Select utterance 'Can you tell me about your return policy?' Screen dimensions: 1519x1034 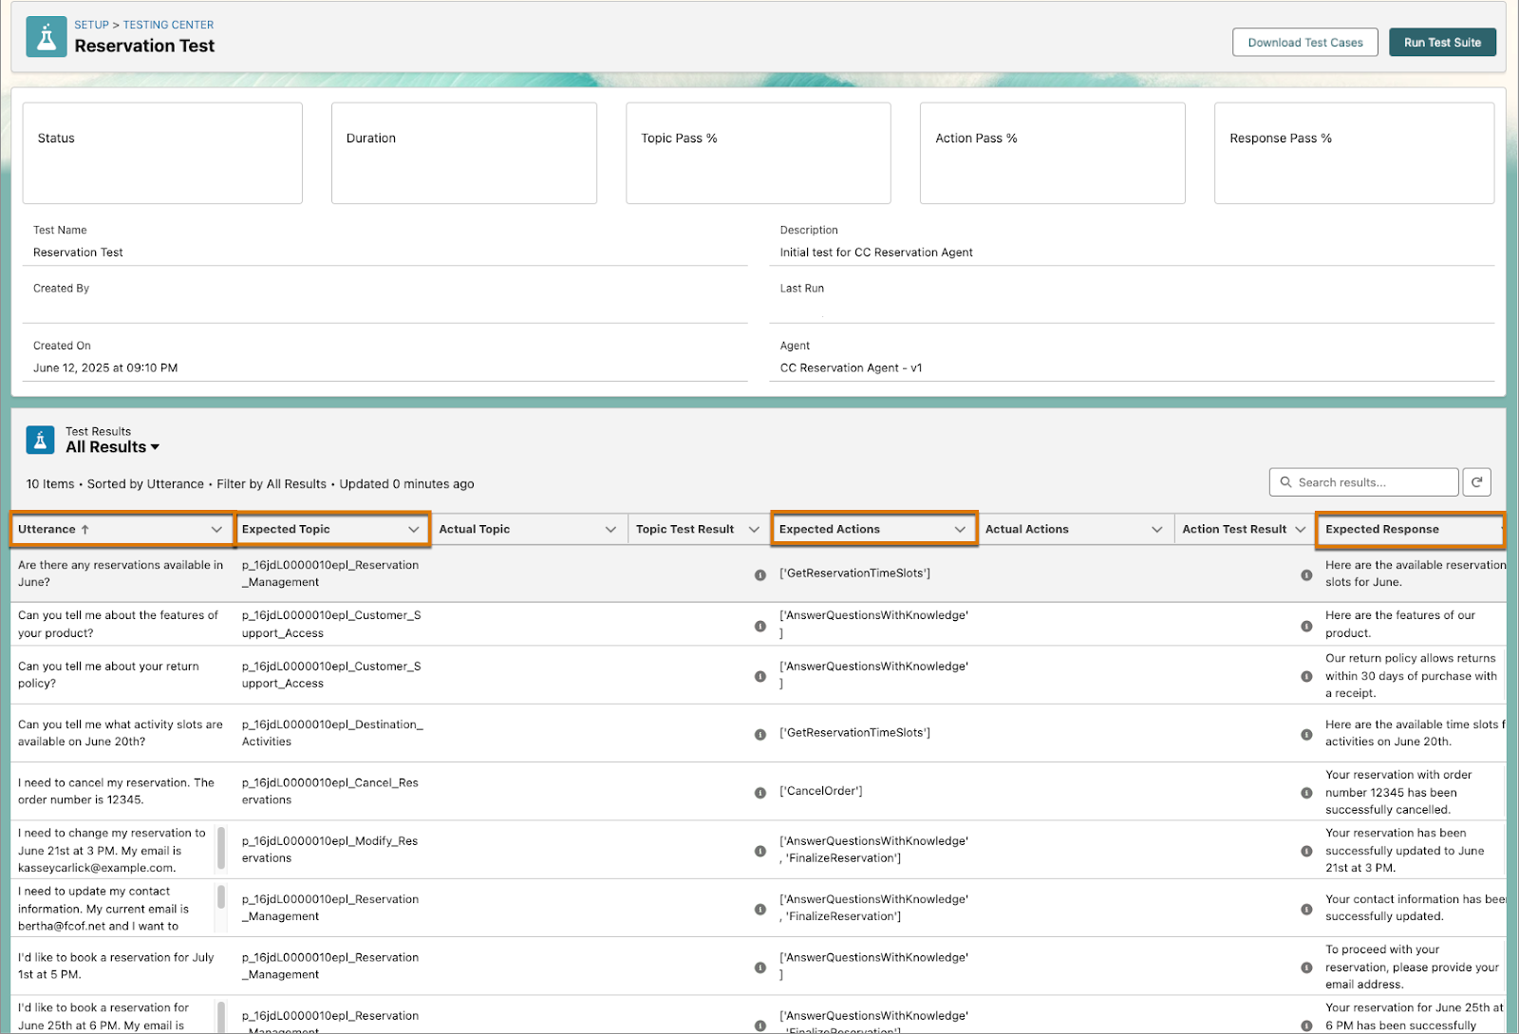tap(108, 675)
